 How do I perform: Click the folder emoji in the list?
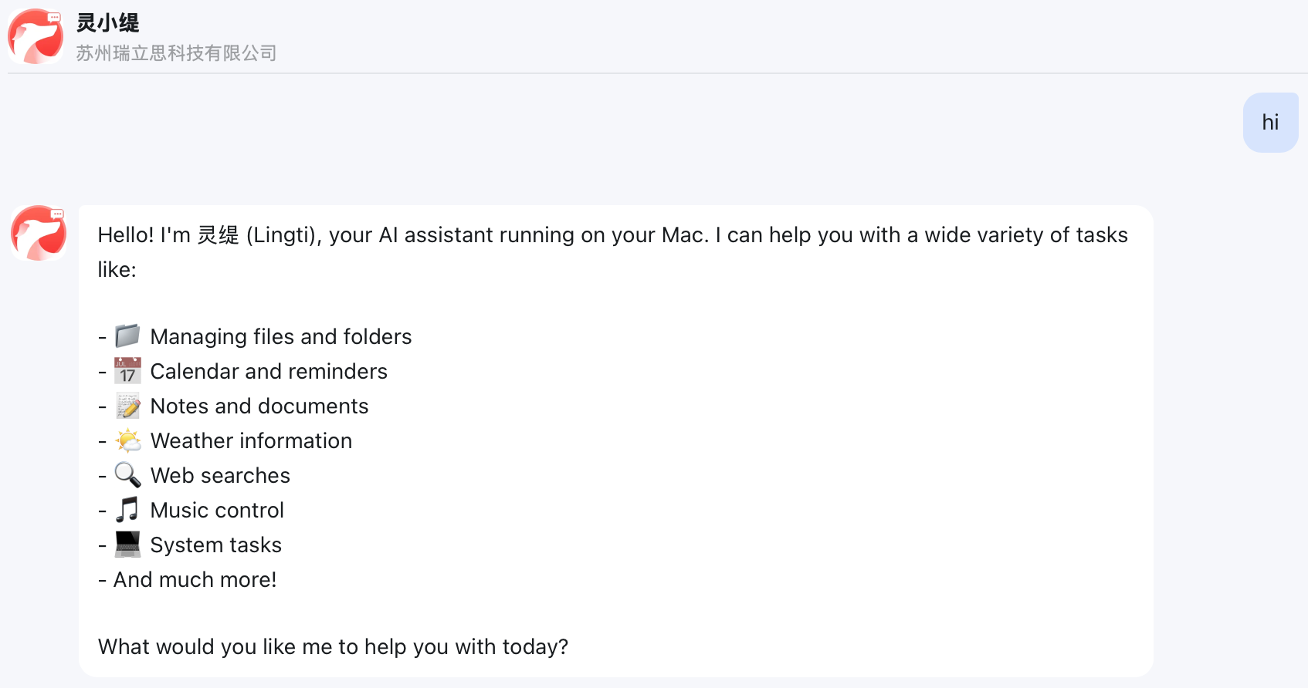click(x=127, y=336)
